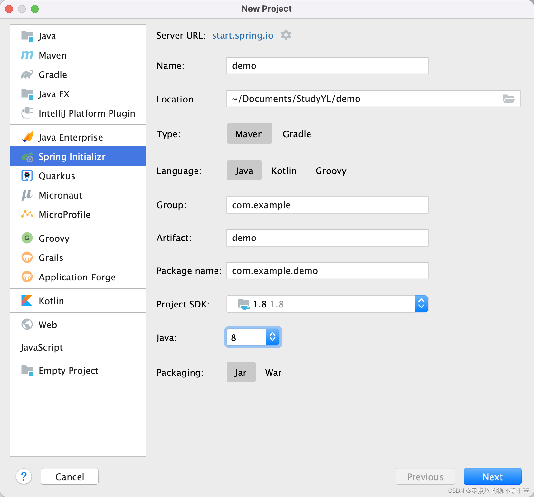The image size is (534, 497).
Task: Select Java in the project type list
Action: pos(78,36)
